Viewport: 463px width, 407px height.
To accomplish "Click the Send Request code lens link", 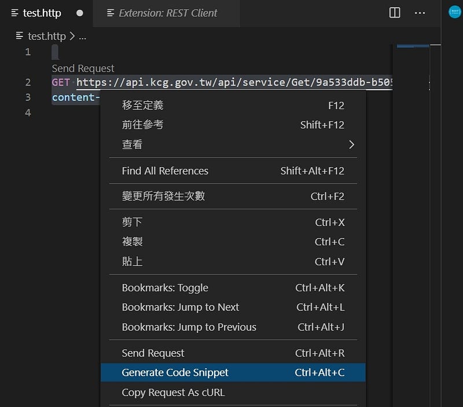I will point(83,68).
